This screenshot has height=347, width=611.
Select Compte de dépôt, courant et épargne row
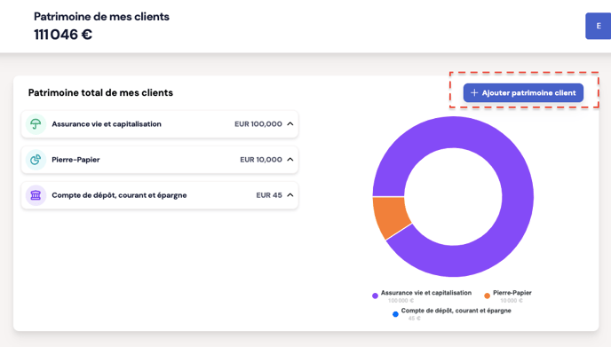click(160, 195)
